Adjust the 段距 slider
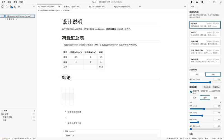Viewport: 224px width, 140px height. pyautogui.click(x=205, y=122)
